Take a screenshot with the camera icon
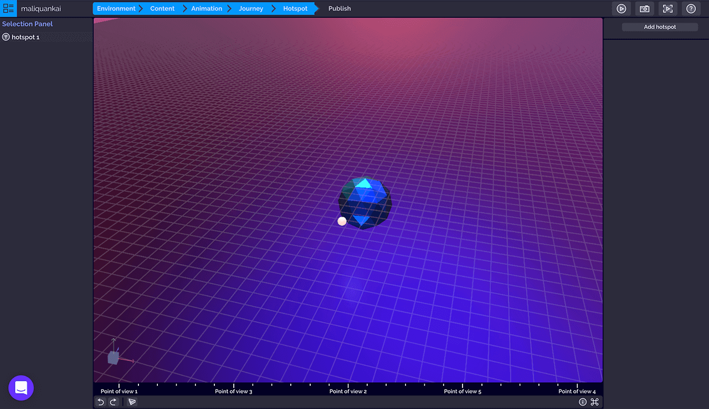Viewport: 709px width, 409px height. pos(645,9)
